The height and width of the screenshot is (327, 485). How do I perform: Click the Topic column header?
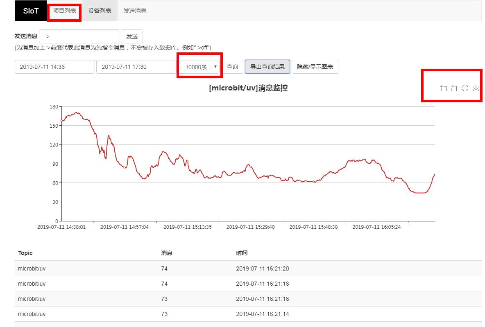click(25, 253)
